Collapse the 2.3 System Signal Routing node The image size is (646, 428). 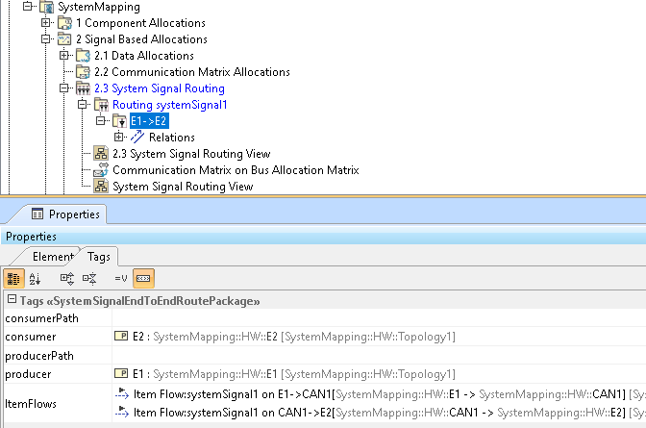[x=63, y=88]
